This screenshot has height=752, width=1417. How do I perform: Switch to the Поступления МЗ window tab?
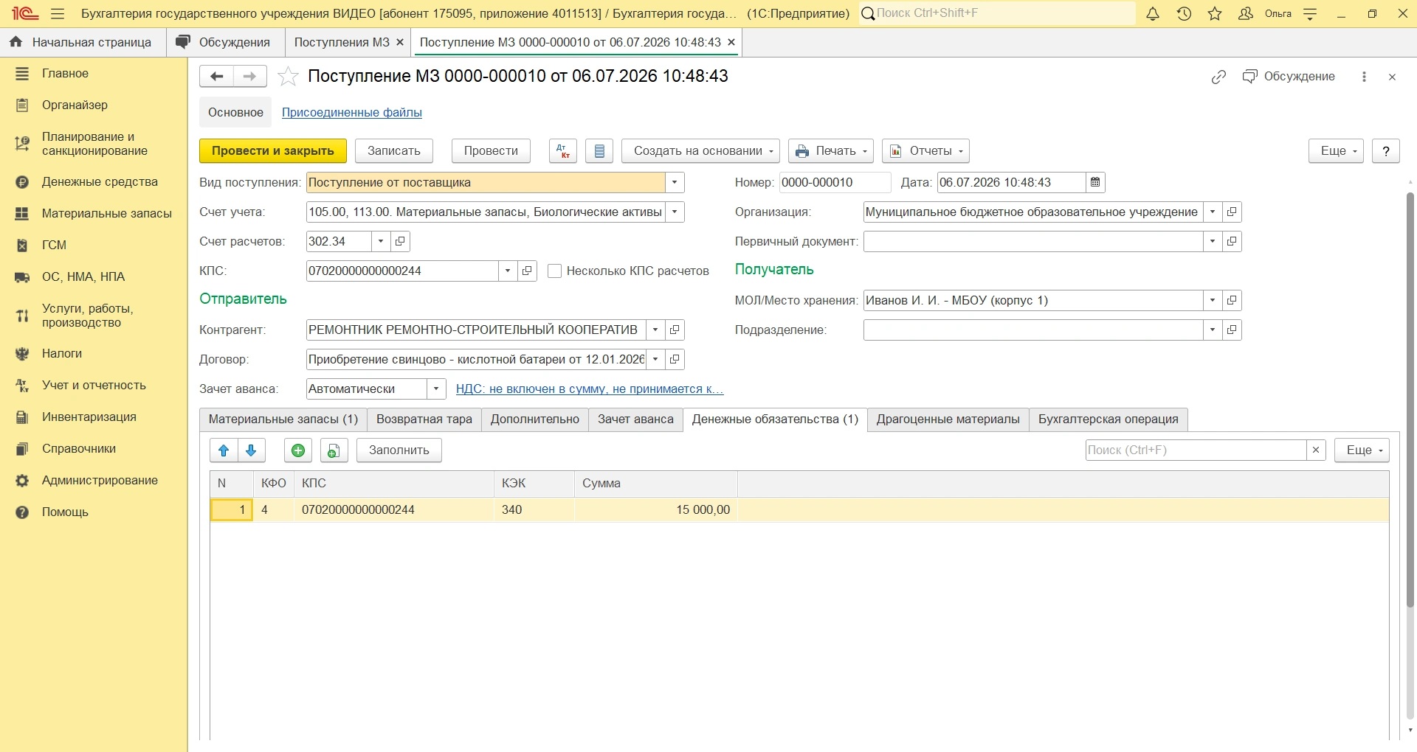click(342, 43)
